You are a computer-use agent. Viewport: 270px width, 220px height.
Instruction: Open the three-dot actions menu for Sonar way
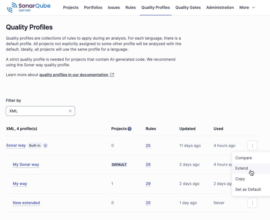tap(252, 145)
